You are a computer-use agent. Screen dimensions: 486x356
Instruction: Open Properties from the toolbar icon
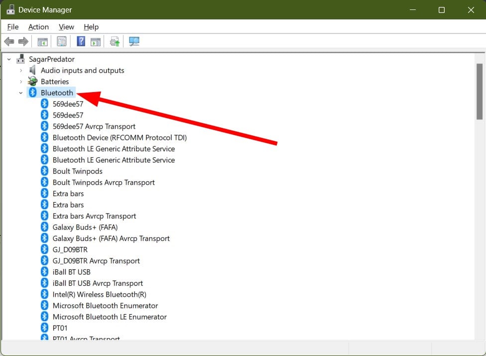tap(62, 41)
